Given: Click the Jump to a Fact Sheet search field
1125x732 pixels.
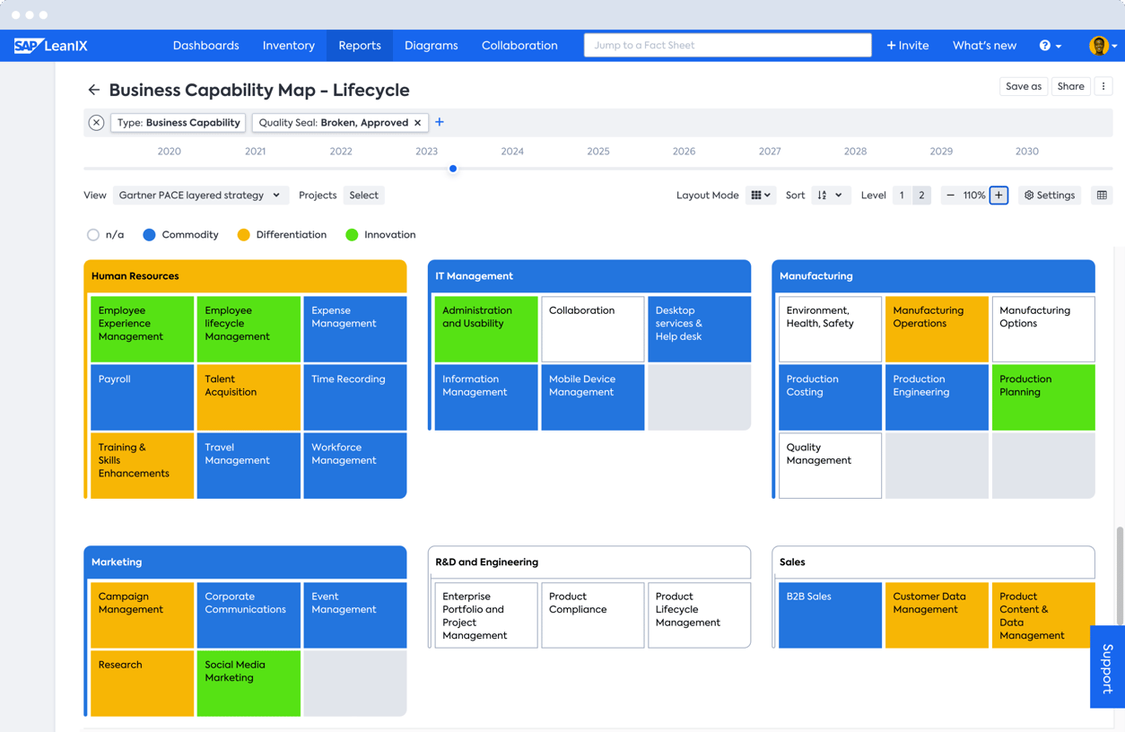Looking at the screenshot, I should [x=727, y=45].
